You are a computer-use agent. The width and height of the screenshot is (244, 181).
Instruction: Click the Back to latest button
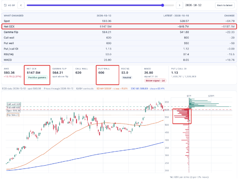pos(225,5)
